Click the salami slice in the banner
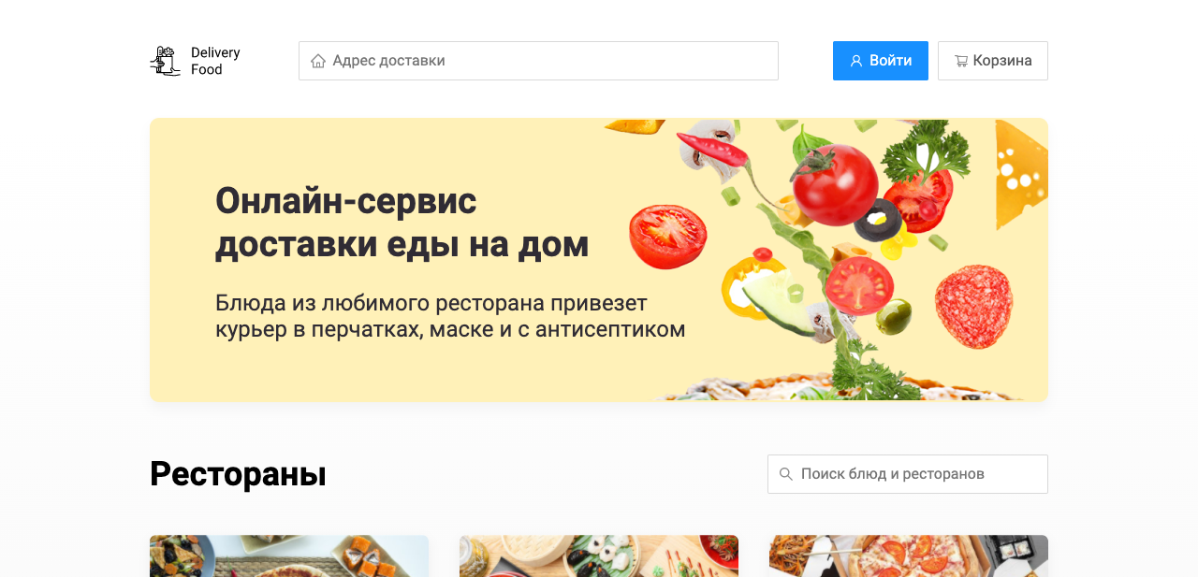This screenshot has width=1198, height=577. coord(973,306)
